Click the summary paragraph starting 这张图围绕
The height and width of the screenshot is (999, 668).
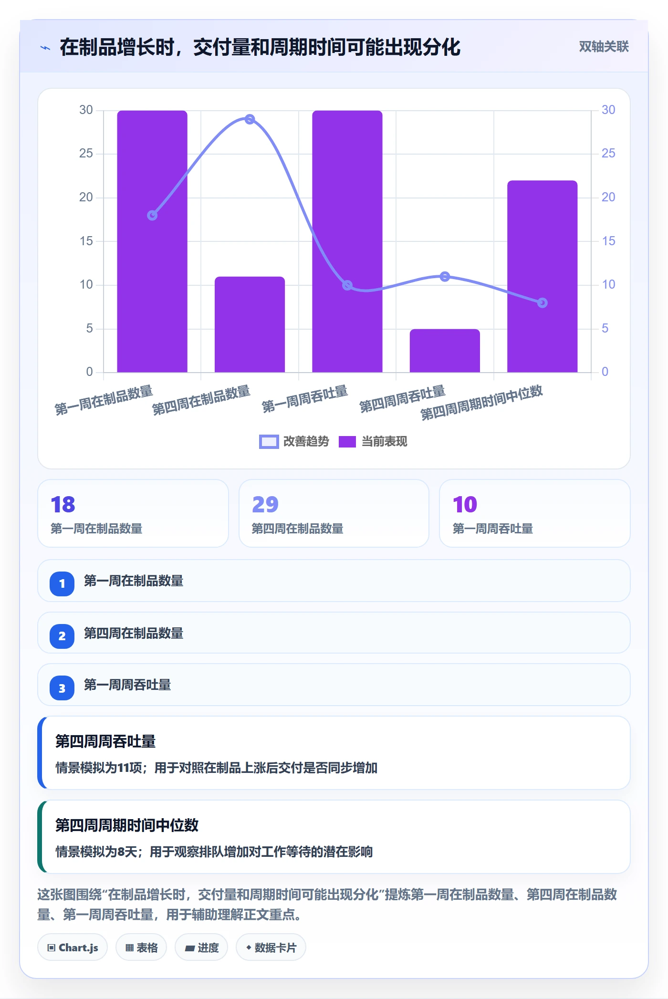tap(327, 905)
